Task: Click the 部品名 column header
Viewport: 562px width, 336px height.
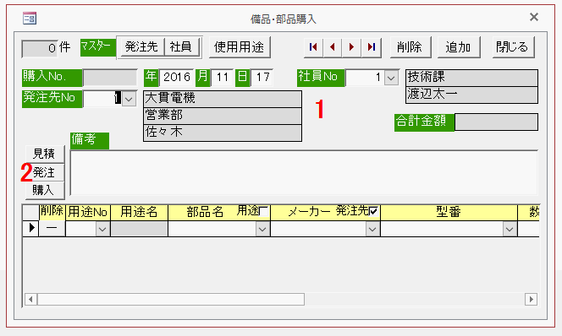Action: click(x=205, y=213)
